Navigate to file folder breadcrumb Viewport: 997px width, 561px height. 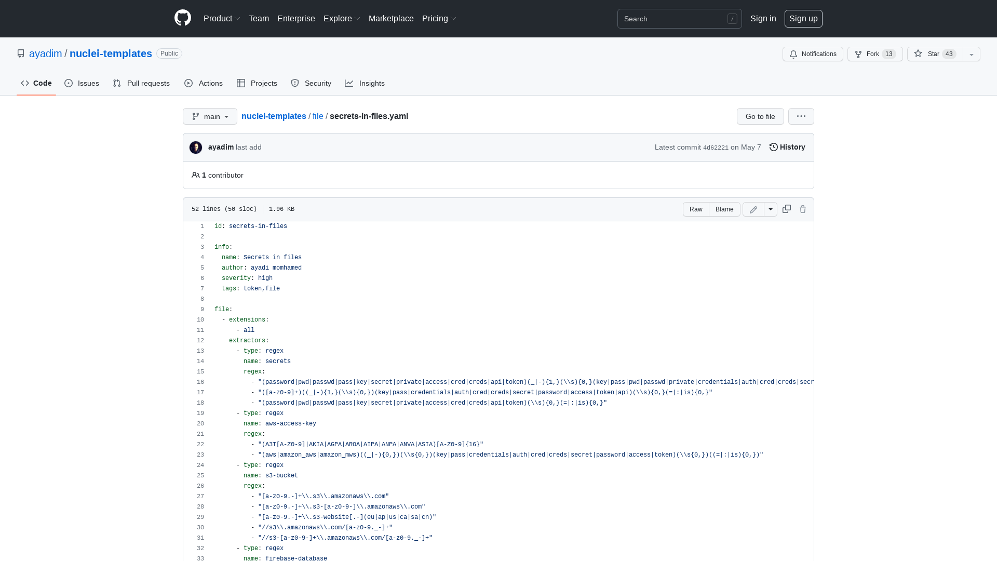(318, 116)
